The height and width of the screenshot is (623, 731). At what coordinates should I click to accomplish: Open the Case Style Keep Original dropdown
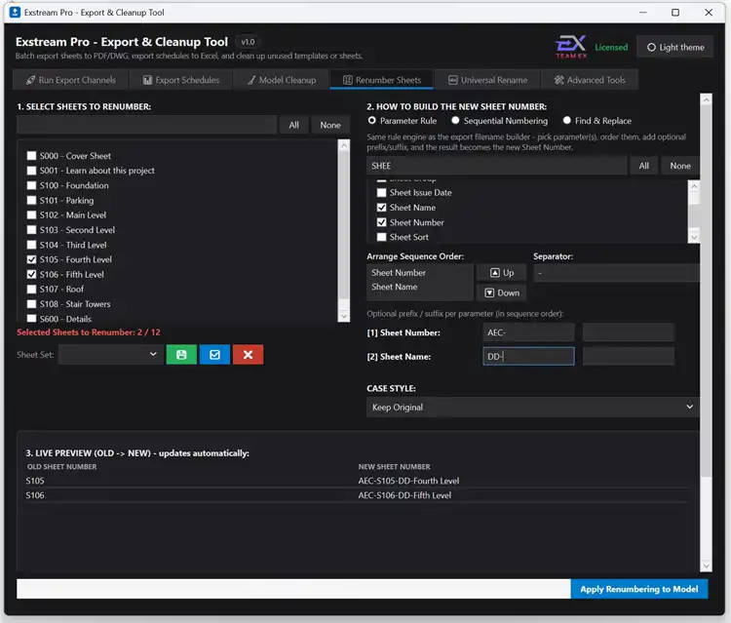tap(532, 408)
